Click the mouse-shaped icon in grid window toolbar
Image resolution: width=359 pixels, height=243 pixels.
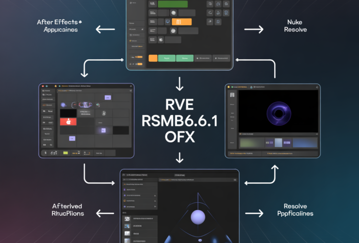click(46, 153)
